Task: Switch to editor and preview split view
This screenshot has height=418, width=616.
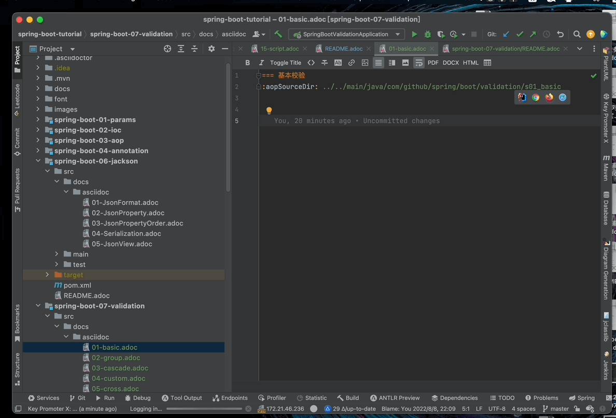Action: pyautogui.click(x=392, y=63)
